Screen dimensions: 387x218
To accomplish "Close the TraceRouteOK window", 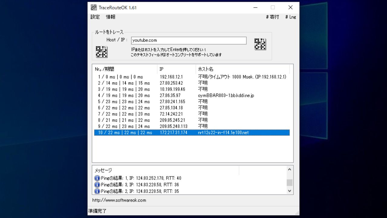I will point(290,8).
